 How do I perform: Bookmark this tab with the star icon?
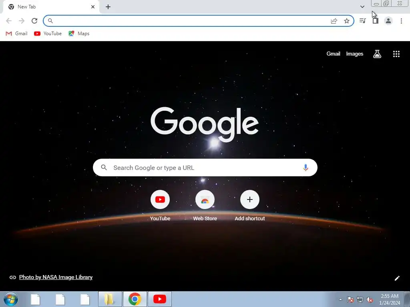(x=347, y=21)
